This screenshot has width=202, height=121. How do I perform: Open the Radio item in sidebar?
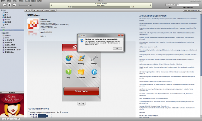(x=5, y=25)
